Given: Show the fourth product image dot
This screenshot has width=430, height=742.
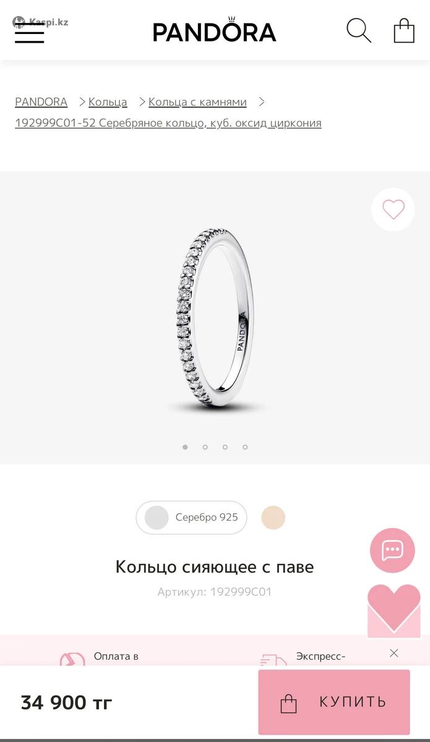Looking at the screenshot, I should pyautogui.click(x=245, y=446).
